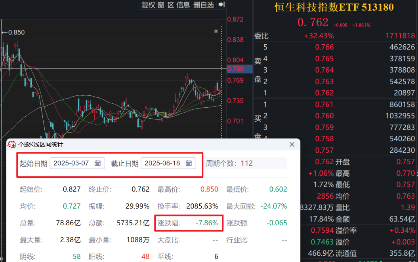The width and height of the screenshot is (418, 262).
Task: Click the 终止价 value 0.762
Action: [x=141, y=189]
